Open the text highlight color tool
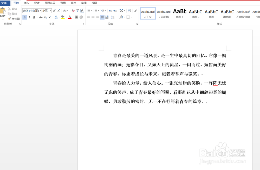The width and height of the screenshot is (260, 170). click(63, 17)
